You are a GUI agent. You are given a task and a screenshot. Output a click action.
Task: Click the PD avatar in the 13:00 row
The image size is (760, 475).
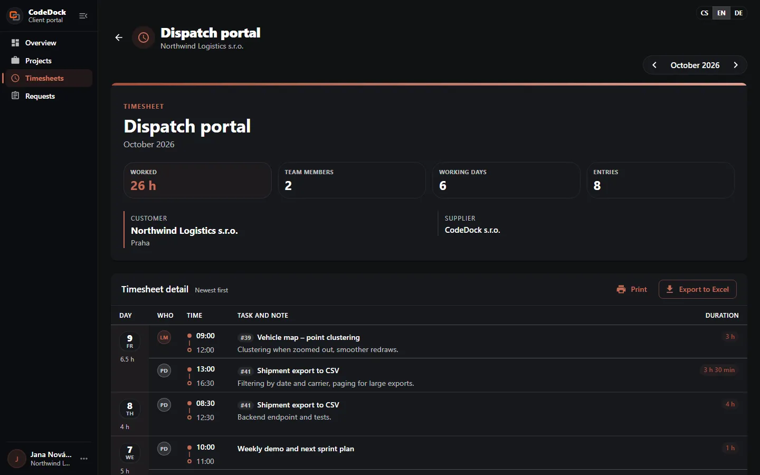[164, 370]
